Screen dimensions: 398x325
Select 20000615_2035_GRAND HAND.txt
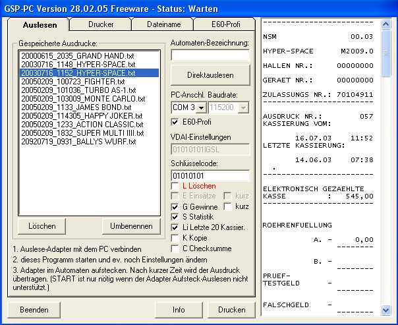90,56
